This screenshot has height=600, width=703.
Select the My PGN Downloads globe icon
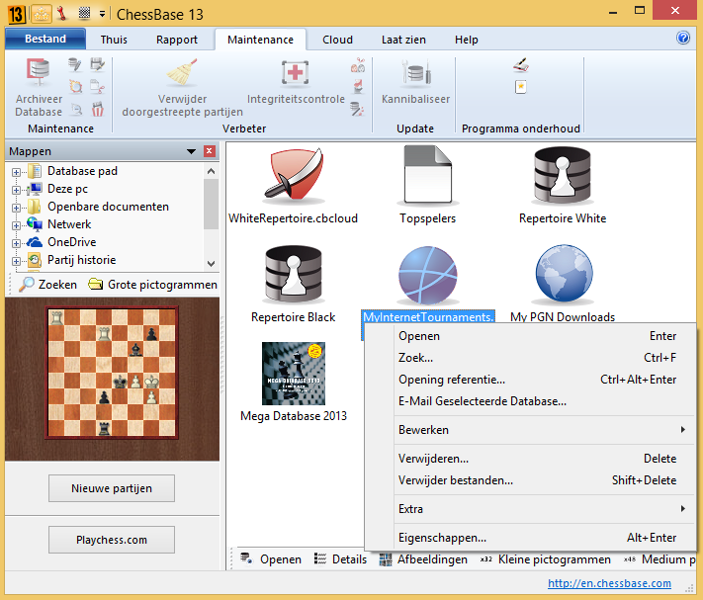tap(564, 274)
